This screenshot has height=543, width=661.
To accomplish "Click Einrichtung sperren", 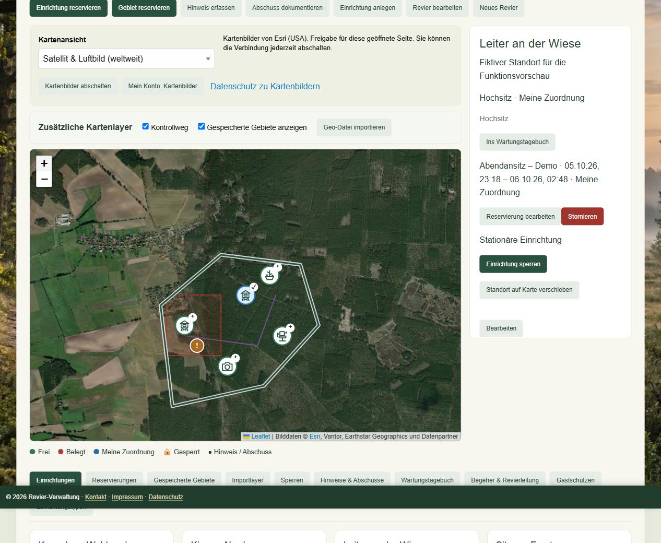I will pos(513,264).
